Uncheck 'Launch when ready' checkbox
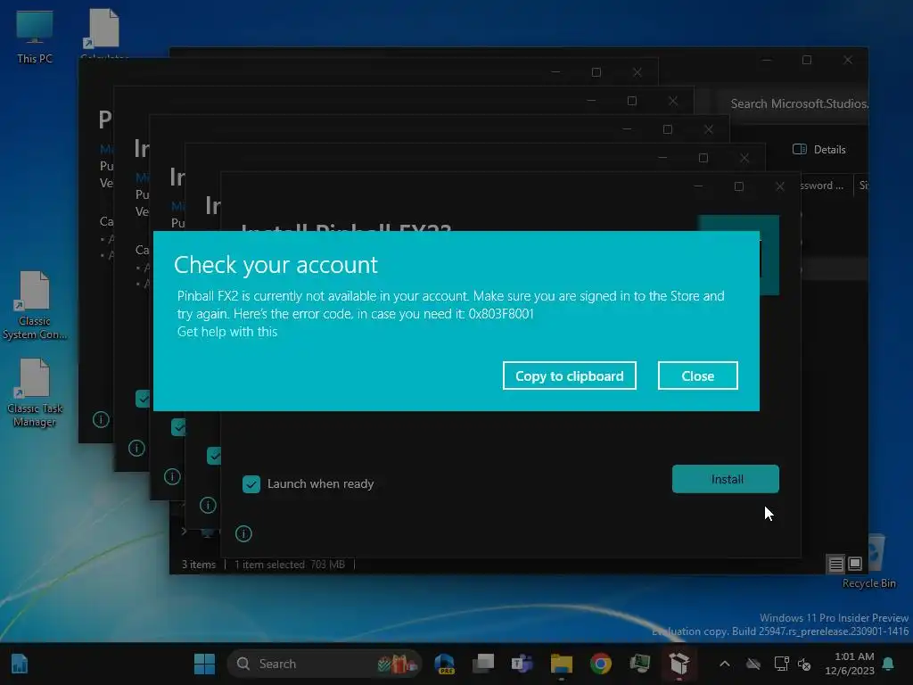Viewport: 913px width, 685px height. pos(251,484)
